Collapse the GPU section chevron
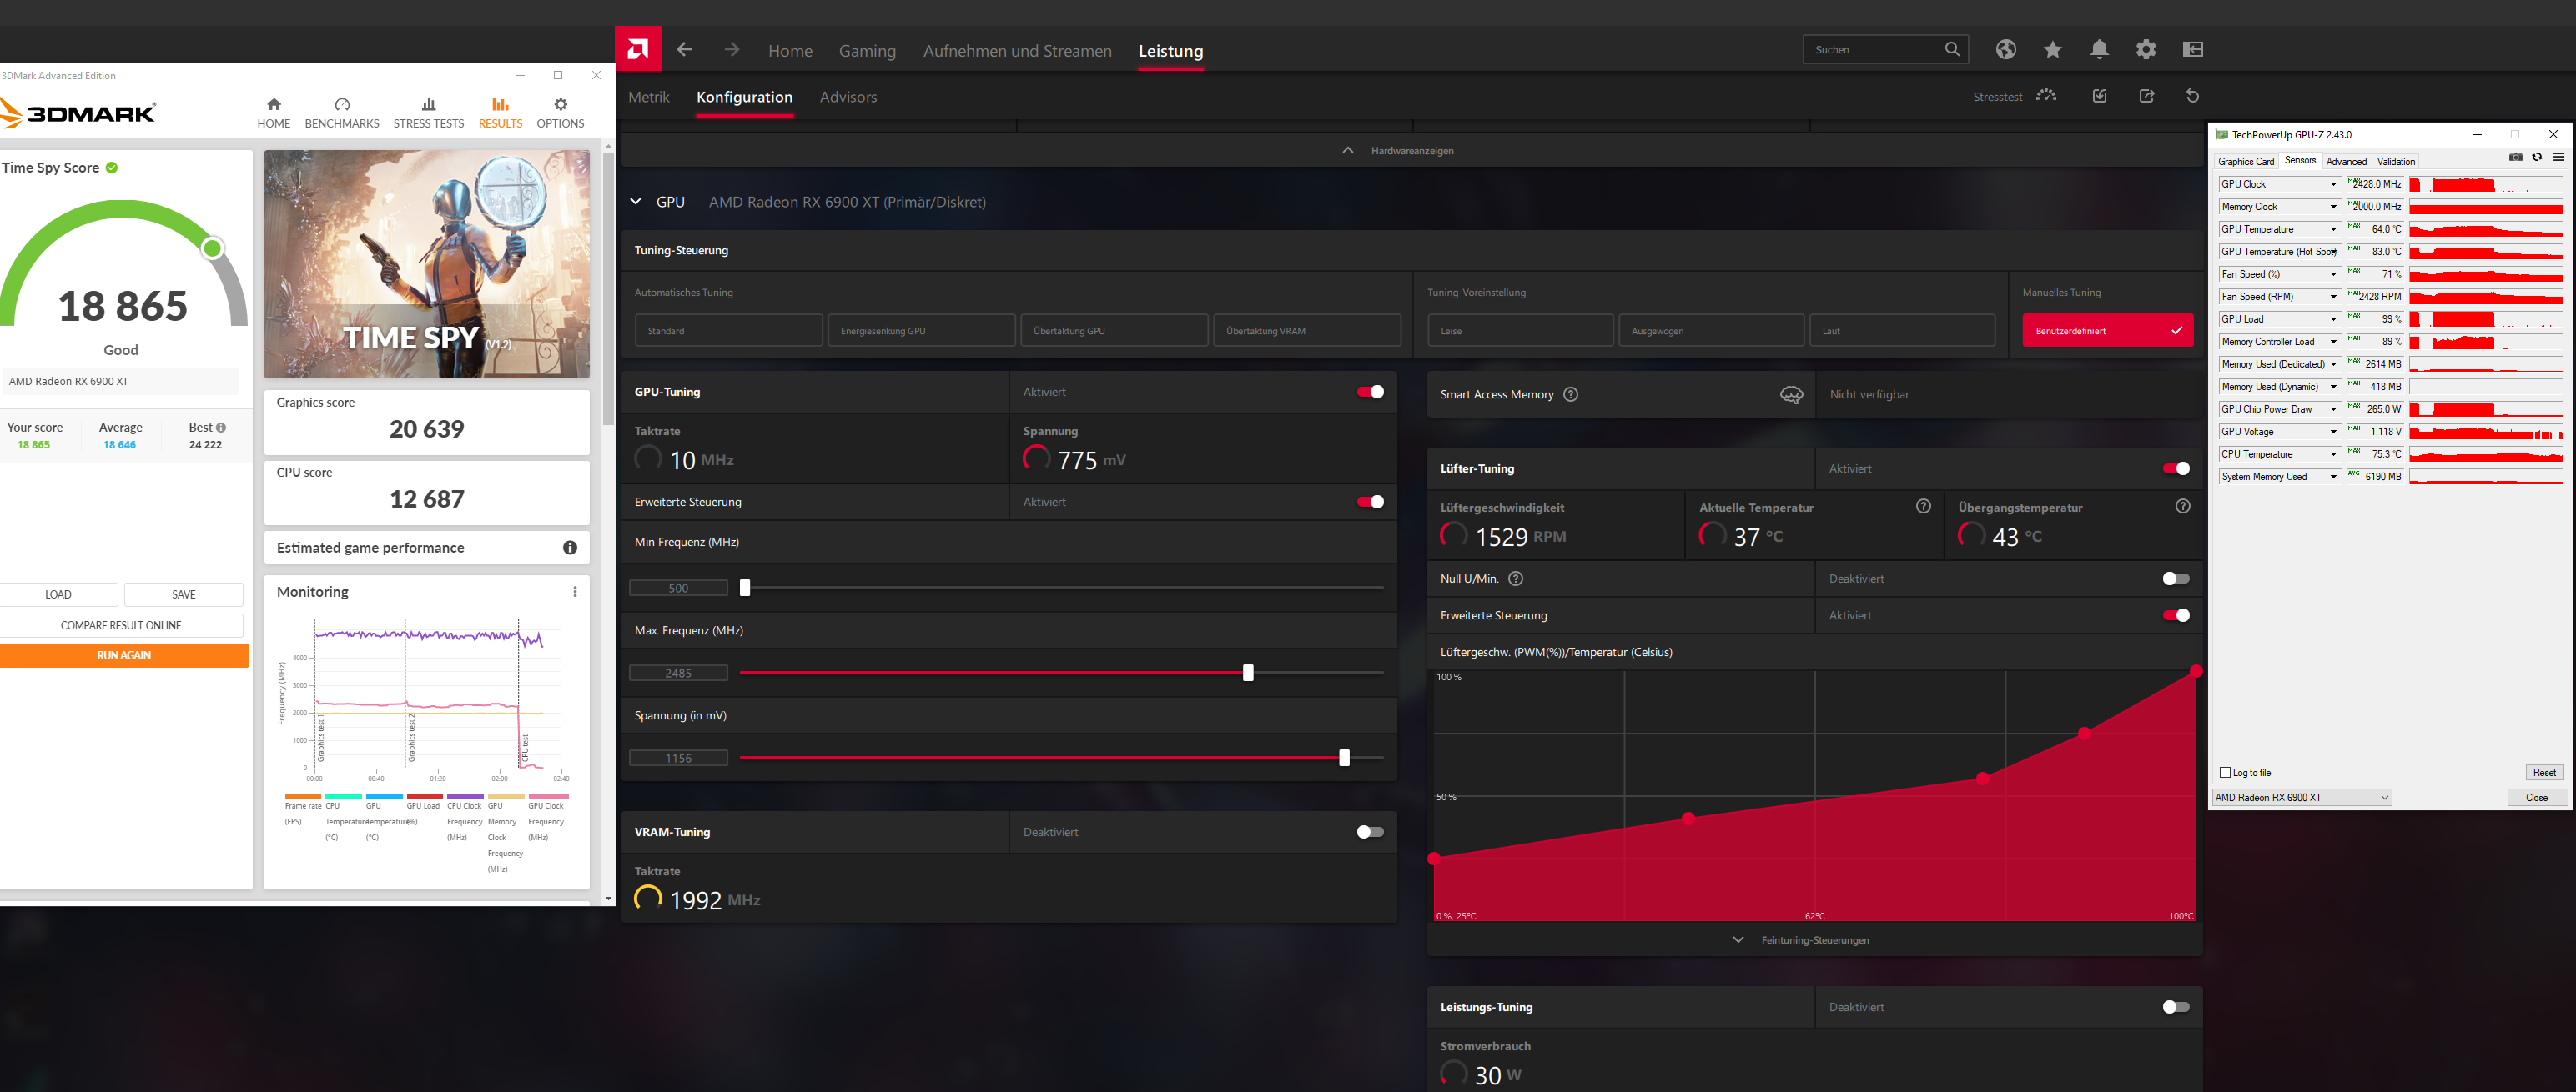Image resolution: width=2576 pixels, height=1092 pixels. (x=635, y=202)
